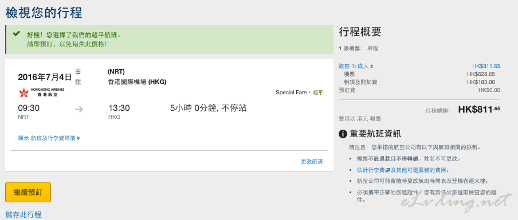Click the trip total HK$811 amount
This screenshot has width=518, height=220.
pyautogui.click(x=479, y=110)
